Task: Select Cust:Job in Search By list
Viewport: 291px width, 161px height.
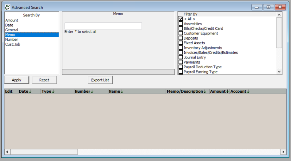Action: 12,44
